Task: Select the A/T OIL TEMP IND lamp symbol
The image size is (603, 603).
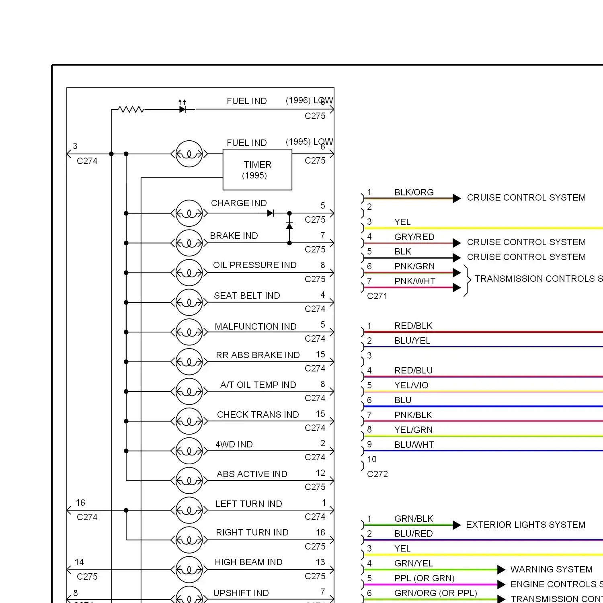Action: pyautogui.click(x=189, y=392)
